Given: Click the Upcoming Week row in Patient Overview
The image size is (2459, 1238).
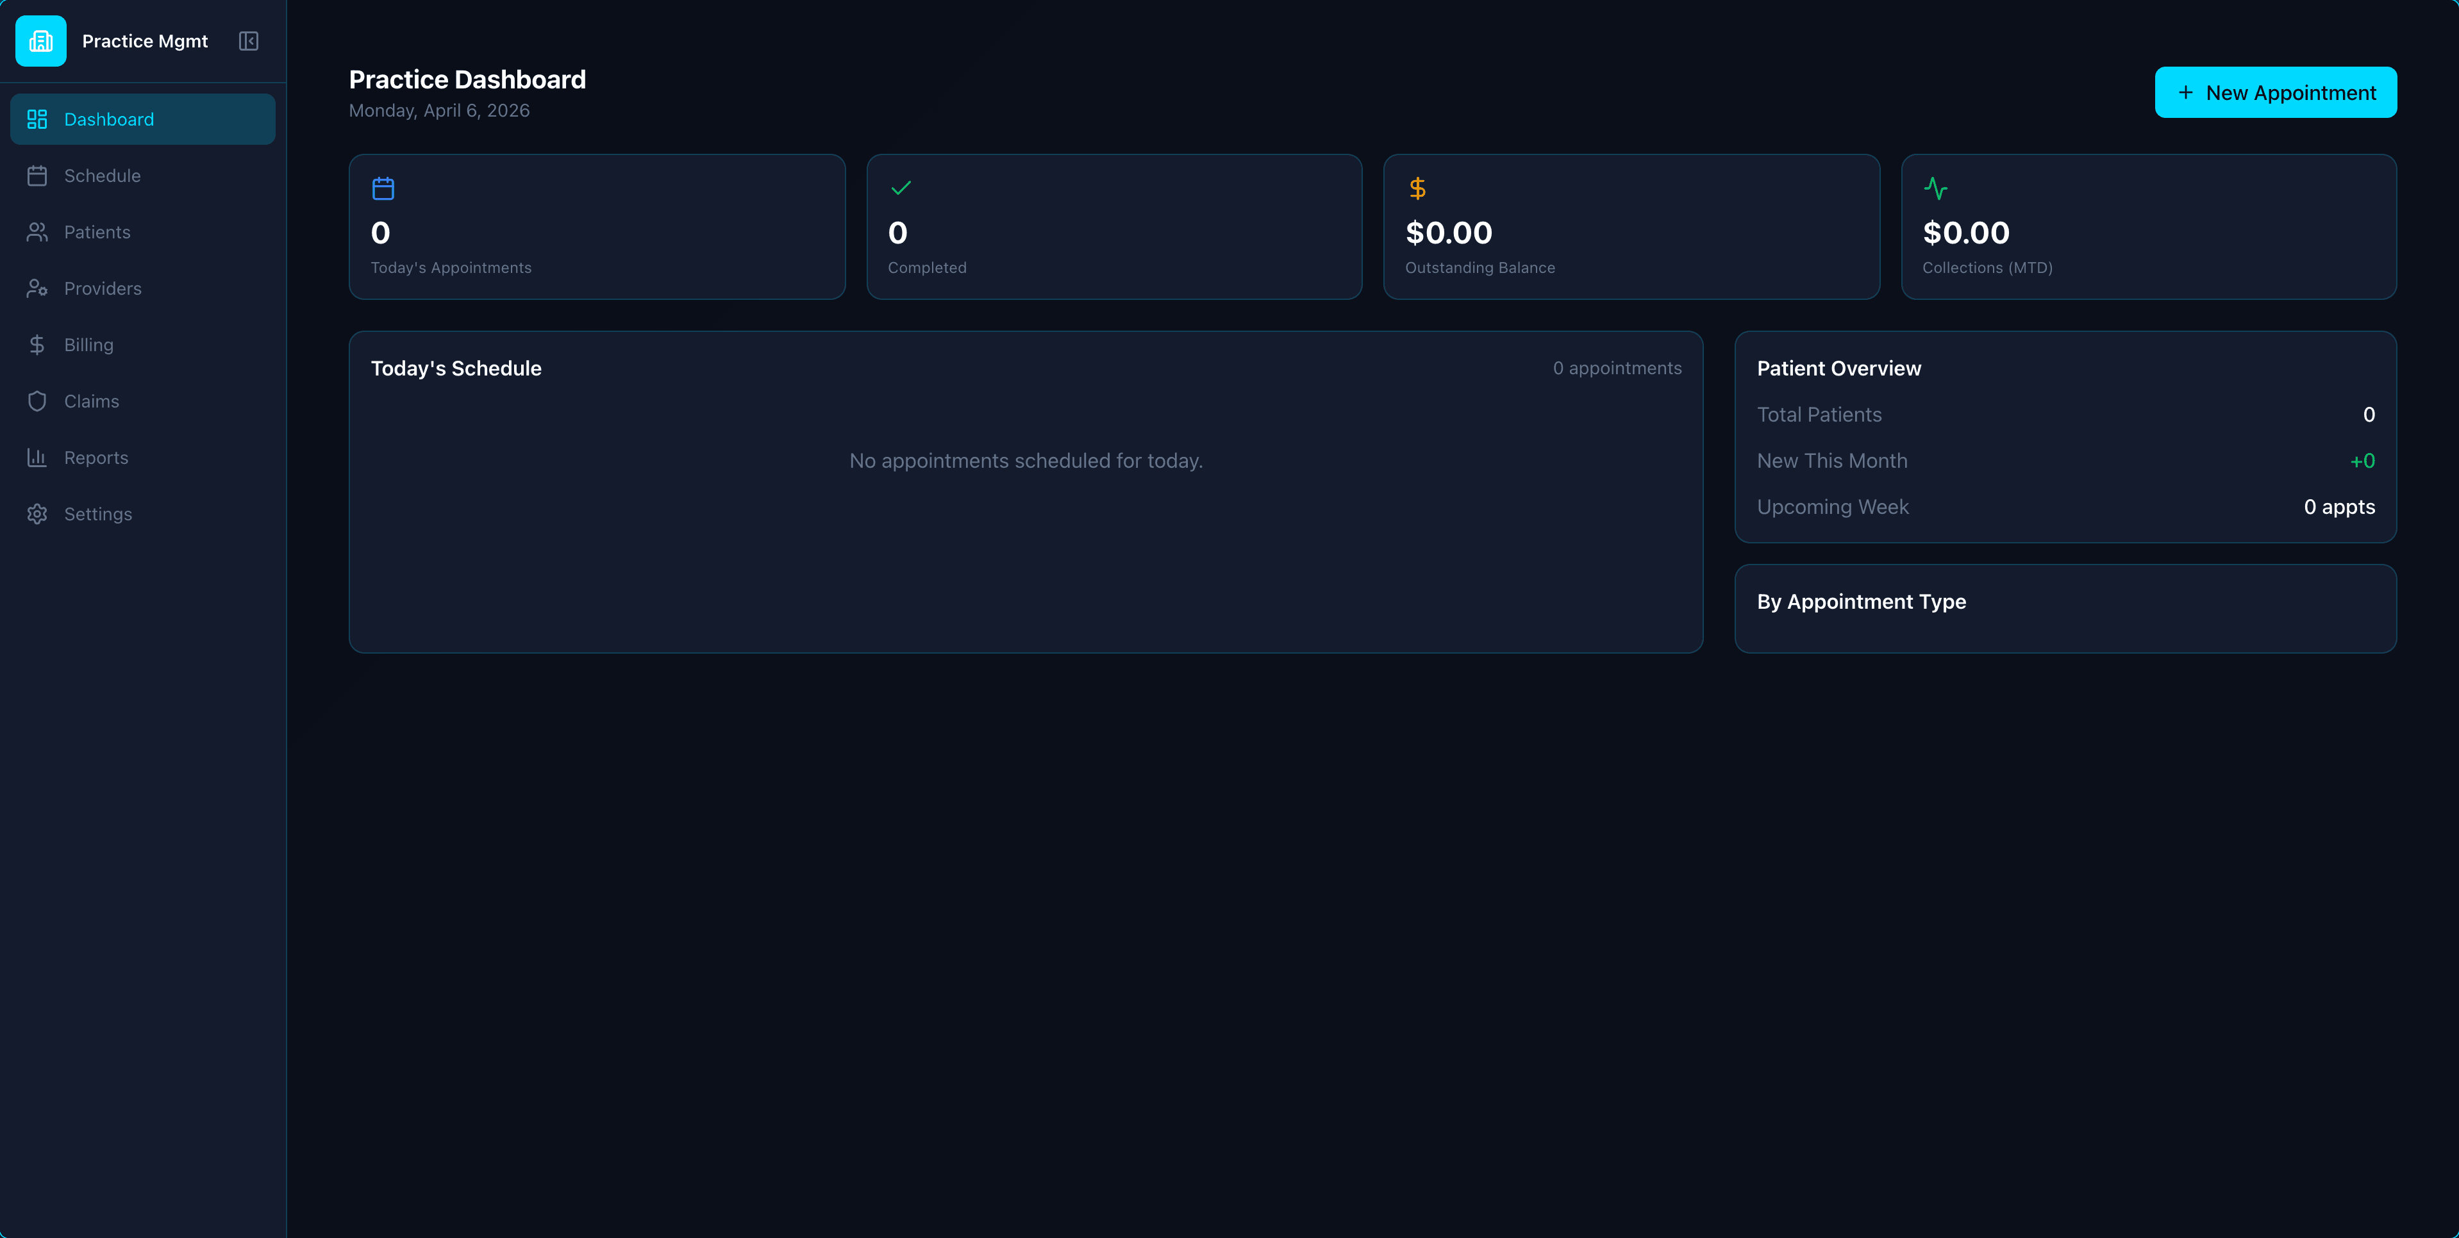Looking at the screenshot, I should (1833, 507).
